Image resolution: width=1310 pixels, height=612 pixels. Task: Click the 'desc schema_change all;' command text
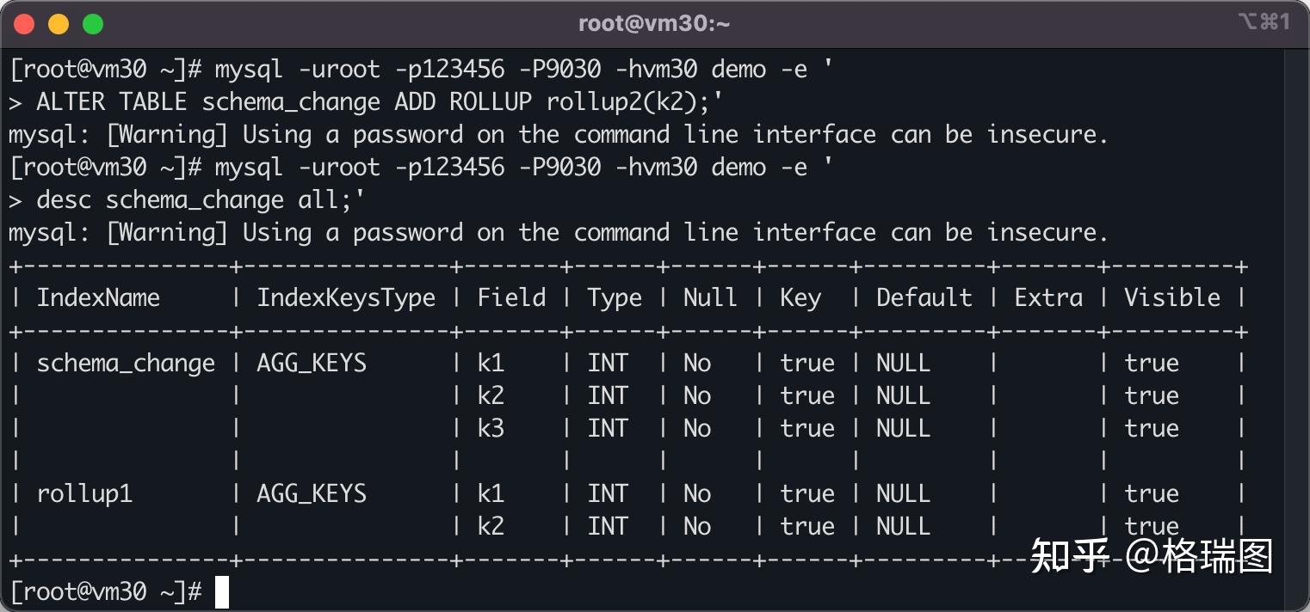[x=201, y=200]
